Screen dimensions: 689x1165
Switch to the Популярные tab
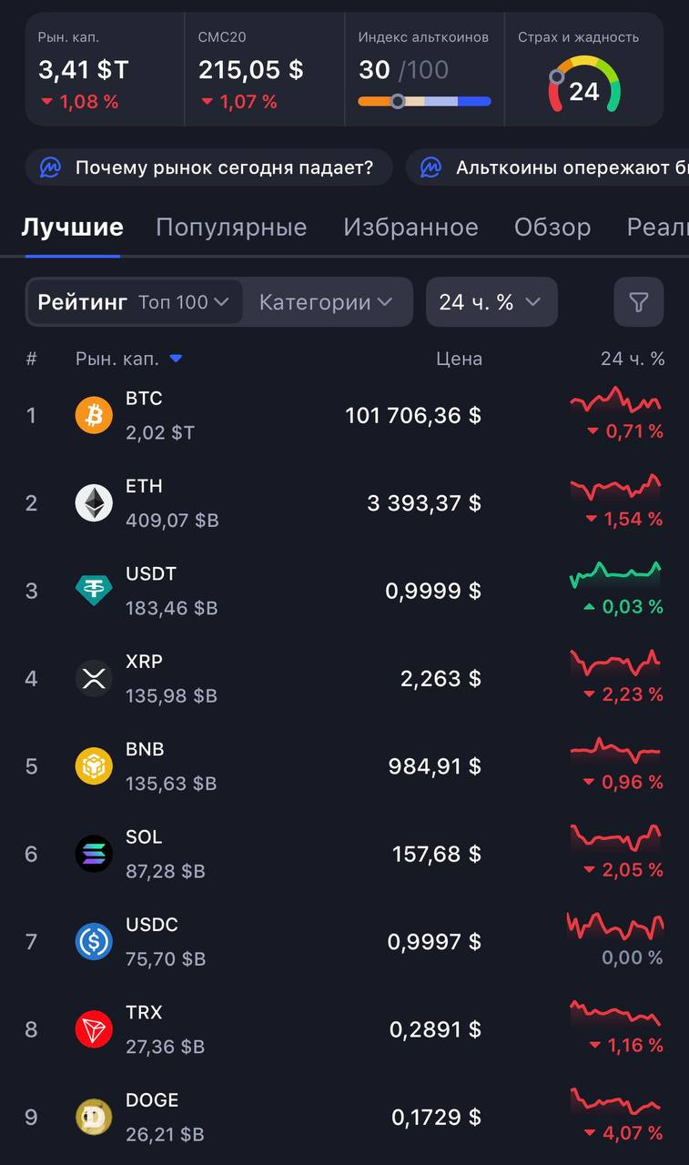(x=231, y=227)
